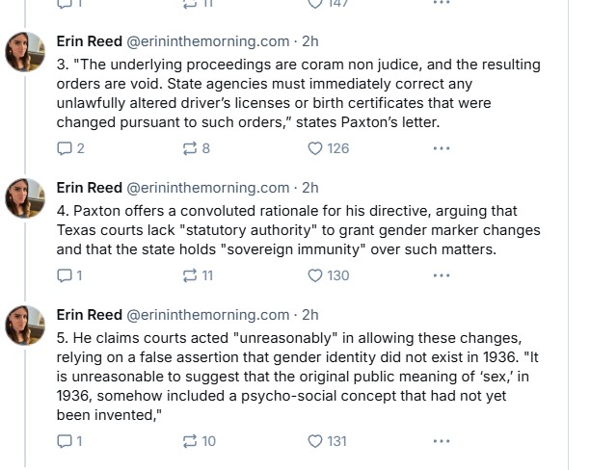Open the 2h timestamp on post 3
Screen dimensions: 590x470
[x=309, y=40]
